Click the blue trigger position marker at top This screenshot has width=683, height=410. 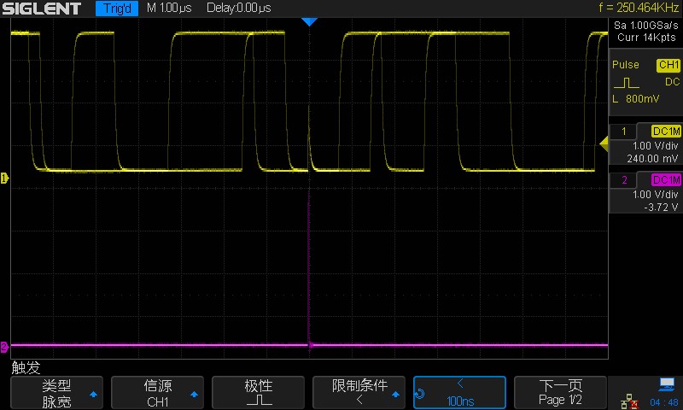point(309,22)
